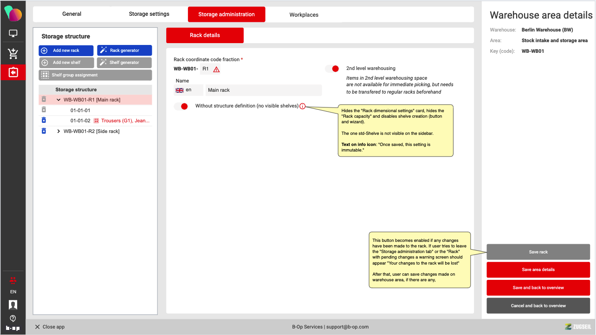The height and width of the screenshot is (335, 596).
Task: Delete shelf 01-01-02 with trash icon
Action: pos(44,120)
